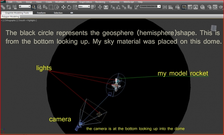Open the Material Editor
Screen dimensions: 224x135
click(202, 7)
